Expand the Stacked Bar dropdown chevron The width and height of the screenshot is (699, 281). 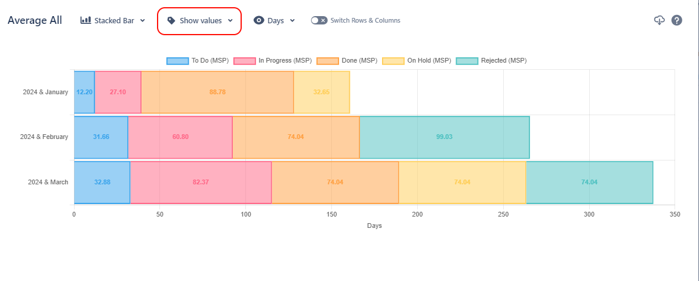tap(143, 21)
